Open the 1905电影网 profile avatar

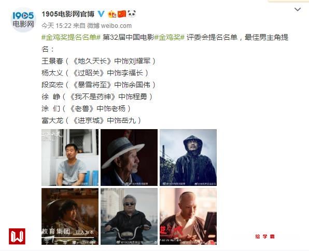pyautogui.click(x=23, y=20)
